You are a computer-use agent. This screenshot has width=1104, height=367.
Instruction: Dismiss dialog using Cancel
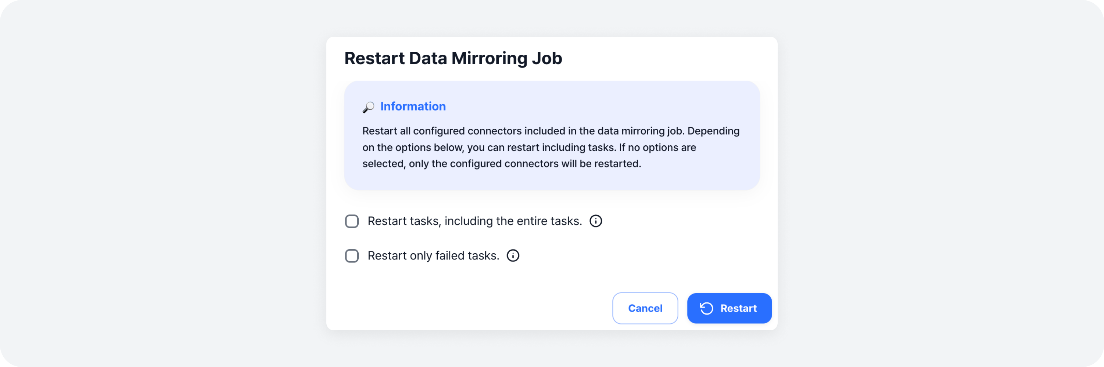click(x=645, y=308)
